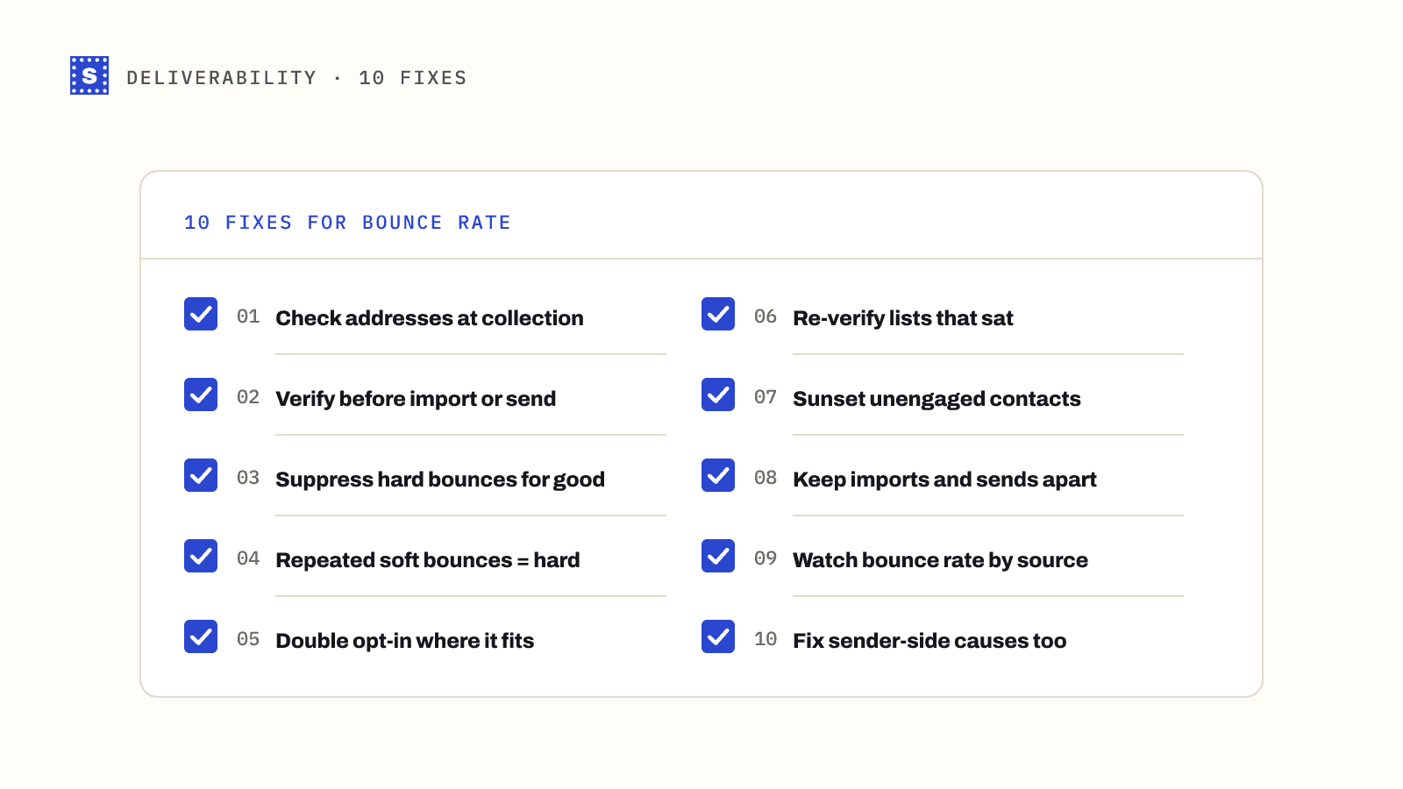Image resolution: width=1403 pixels, height=789 pixels.
Task: Click the item number 05
Action: point(248,639)
